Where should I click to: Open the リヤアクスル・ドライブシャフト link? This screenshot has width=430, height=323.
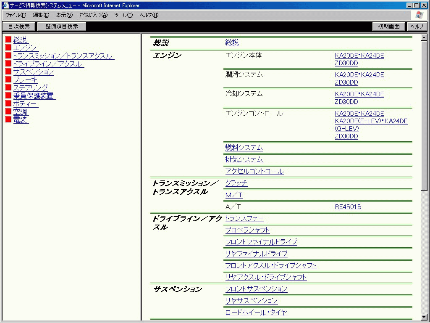(x=266, y=277)
